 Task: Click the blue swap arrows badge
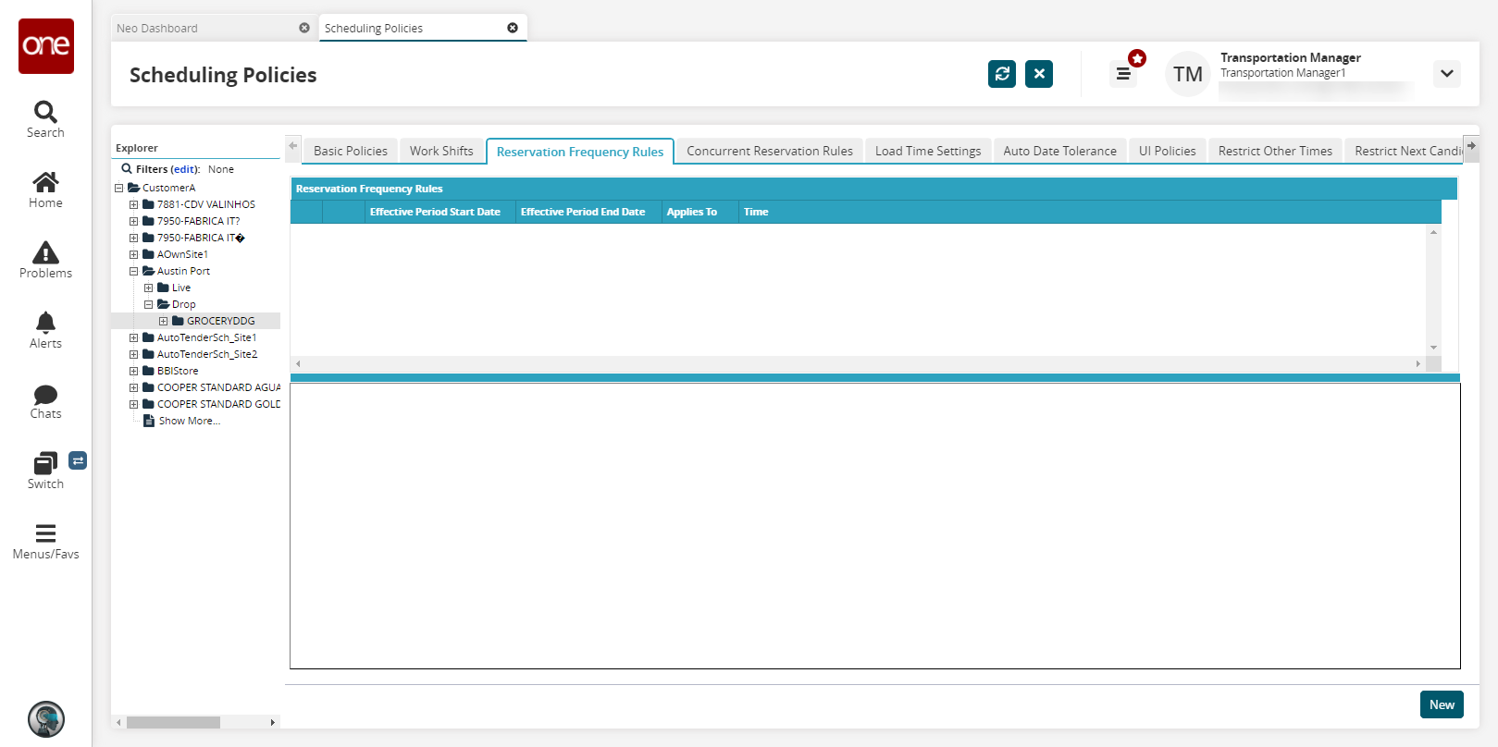tap(78, 460)
